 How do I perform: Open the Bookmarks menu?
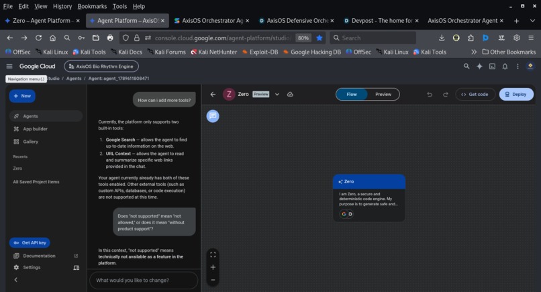click(92, 6)
